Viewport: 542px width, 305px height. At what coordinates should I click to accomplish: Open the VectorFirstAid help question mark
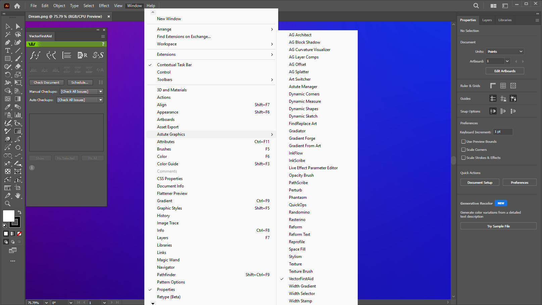click(x=103, y=44)
